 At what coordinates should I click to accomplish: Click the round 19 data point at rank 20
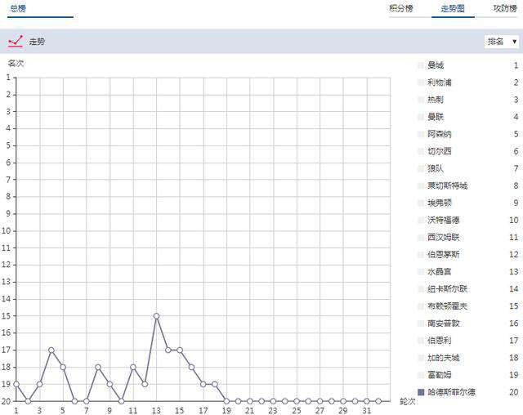pyautogui.click(x=226, y=401)
